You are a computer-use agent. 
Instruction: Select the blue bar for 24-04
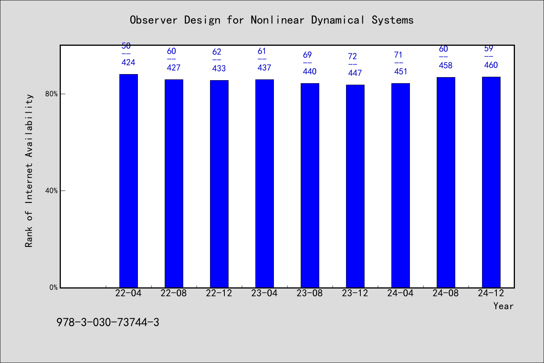click(x=400, y=185)
